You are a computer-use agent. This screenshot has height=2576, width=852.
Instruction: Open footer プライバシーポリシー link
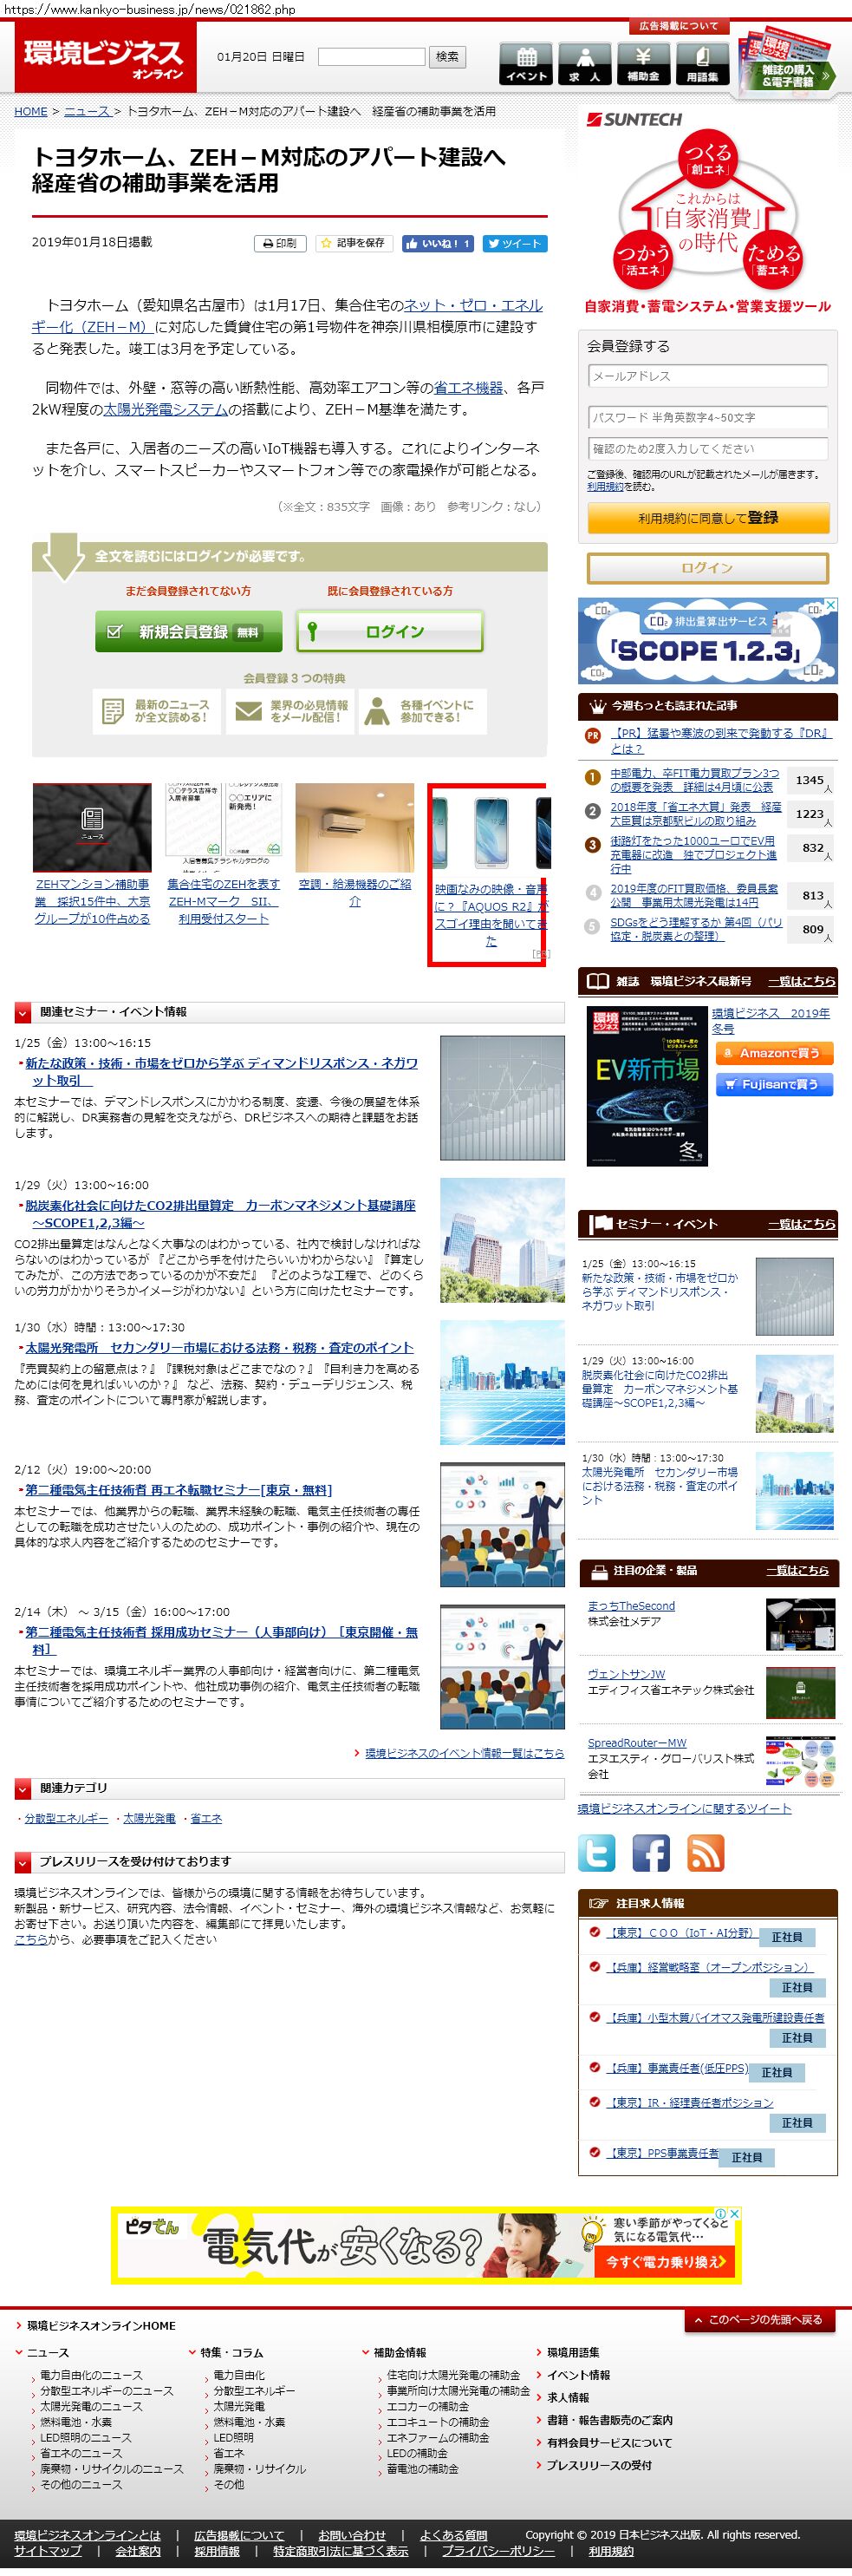pos(498,2551)
